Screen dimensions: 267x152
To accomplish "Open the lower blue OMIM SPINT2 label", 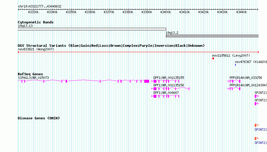I will coord(260,143).
